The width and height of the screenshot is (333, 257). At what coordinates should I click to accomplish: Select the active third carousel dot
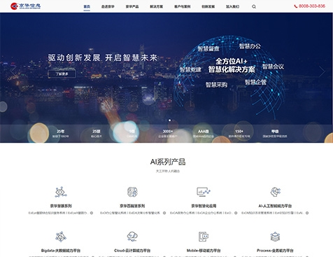[x=169, y=120]
